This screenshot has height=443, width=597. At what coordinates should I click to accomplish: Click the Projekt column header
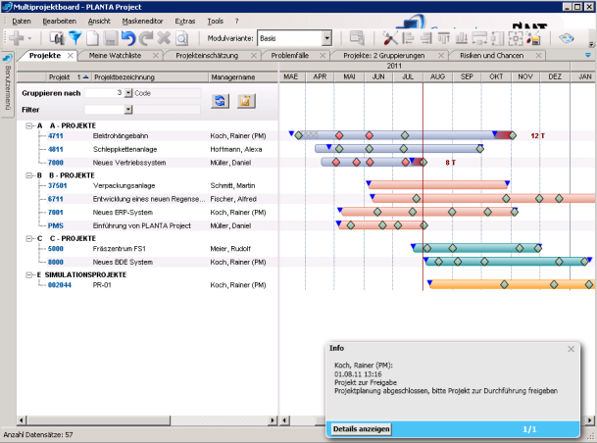point(69,77)
